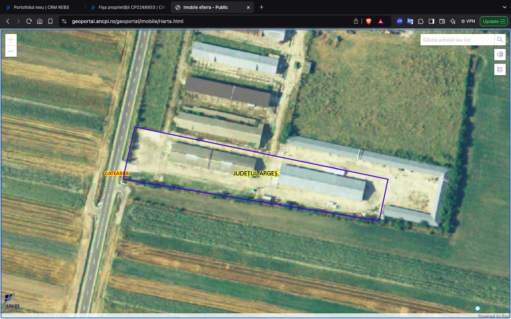This screenshot has height=319, width=511.
Task: Open the map layer list panel
Action: click(500, 69)
